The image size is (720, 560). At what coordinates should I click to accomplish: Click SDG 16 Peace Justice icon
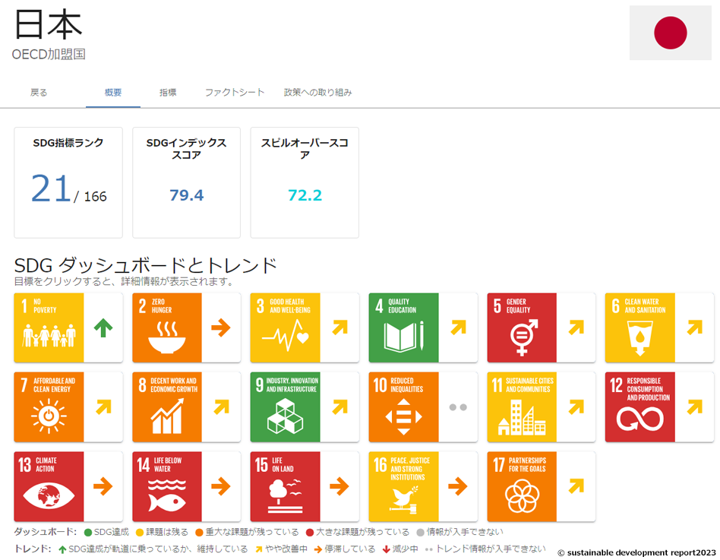403,486
